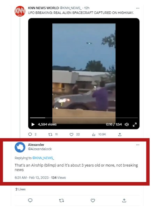Like the KNN News World tweet
The image size is (159, 213).
pos(71,134)
